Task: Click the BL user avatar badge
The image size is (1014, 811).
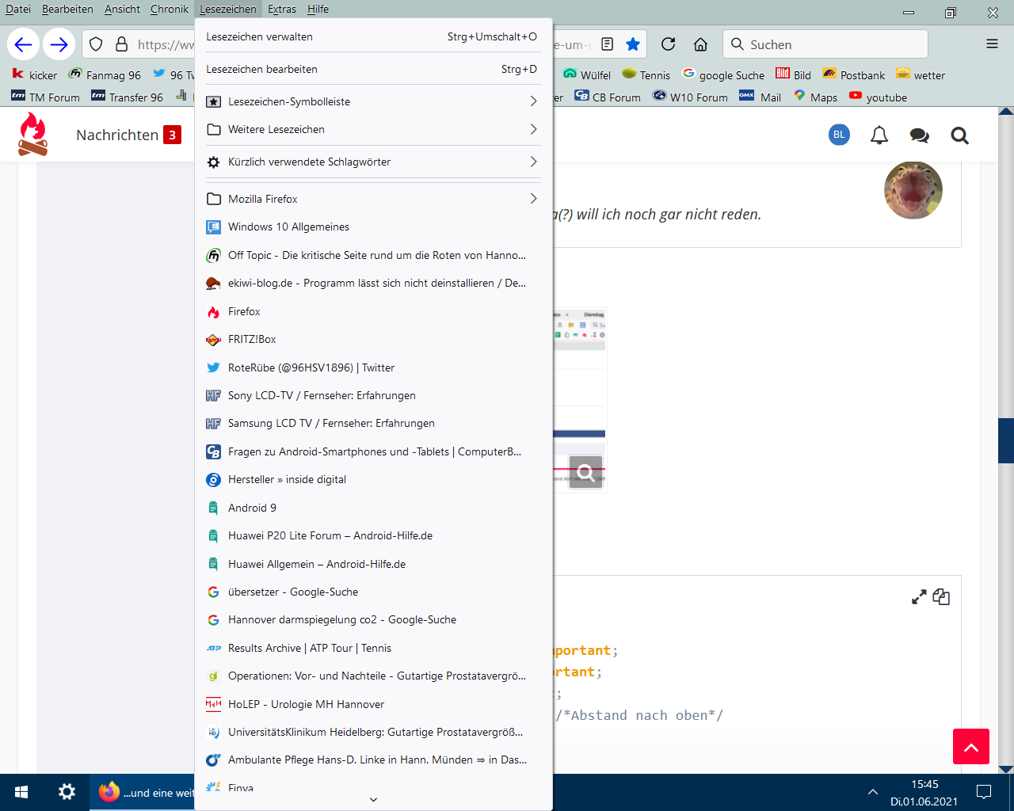Action: 839,135
